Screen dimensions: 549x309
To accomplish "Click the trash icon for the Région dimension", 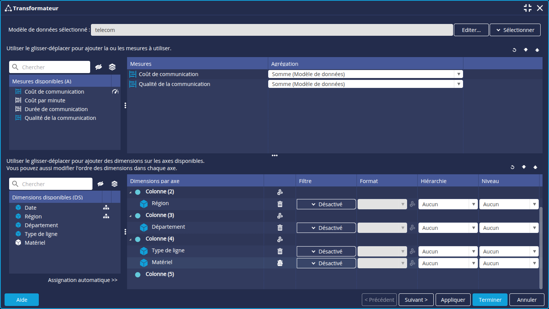I will coord(280,204).
